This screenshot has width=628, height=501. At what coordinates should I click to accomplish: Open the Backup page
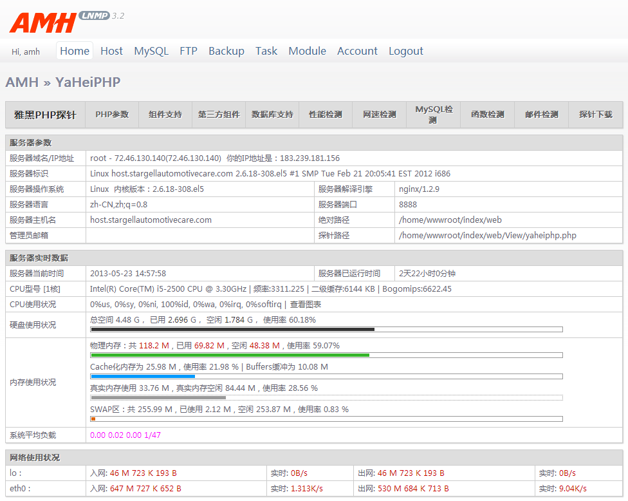[226, 51]
